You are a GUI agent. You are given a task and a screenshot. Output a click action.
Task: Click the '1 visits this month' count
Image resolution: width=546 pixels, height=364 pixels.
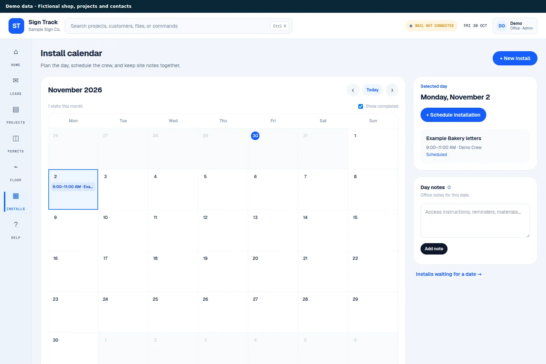click(x=65, y=106)
